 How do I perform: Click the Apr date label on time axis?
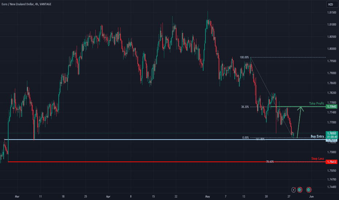pos(108,196)
